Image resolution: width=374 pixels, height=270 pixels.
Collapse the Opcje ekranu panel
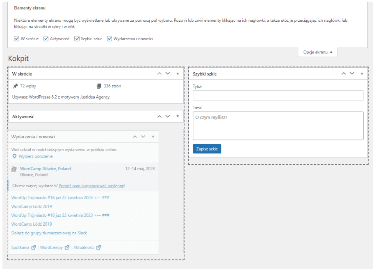click(318, 52)
